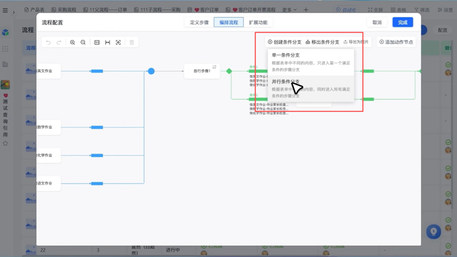This screenshot has width=457, height=257.
Task: Zoom in on the flow canvas
Action: (x=72, y=42)
